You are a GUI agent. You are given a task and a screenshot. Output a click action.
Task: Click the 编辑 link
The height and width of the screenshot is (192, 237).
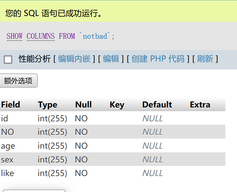(x=111, y=59)
